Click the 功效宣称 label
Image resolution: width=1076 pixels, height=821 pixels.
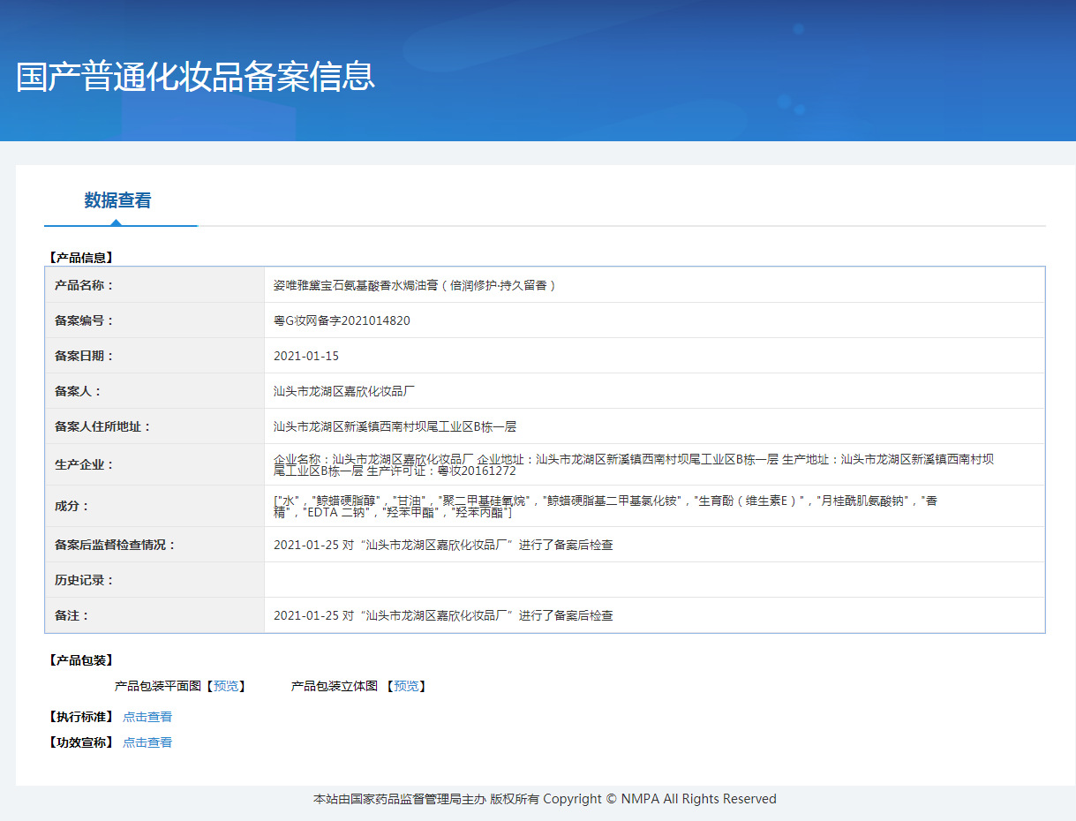[81, 742]
